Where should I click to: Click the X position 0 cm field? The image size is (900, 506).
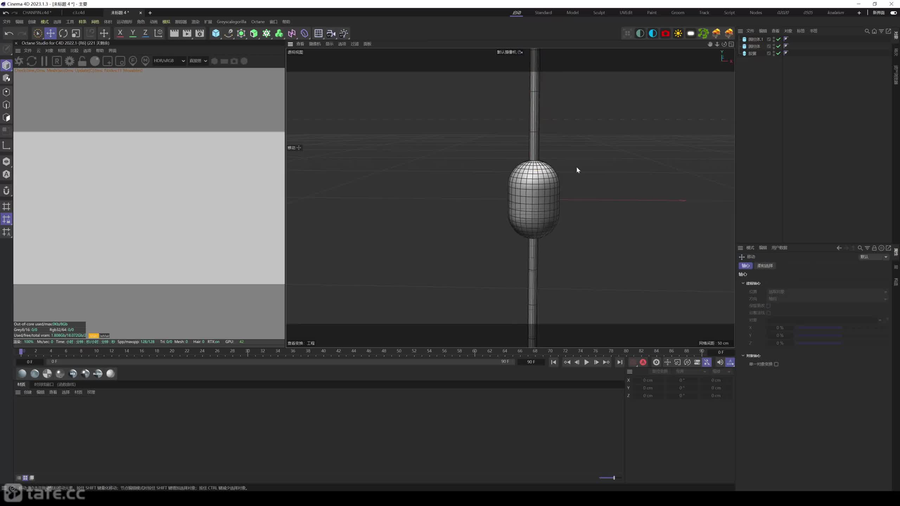pos(648,380)
